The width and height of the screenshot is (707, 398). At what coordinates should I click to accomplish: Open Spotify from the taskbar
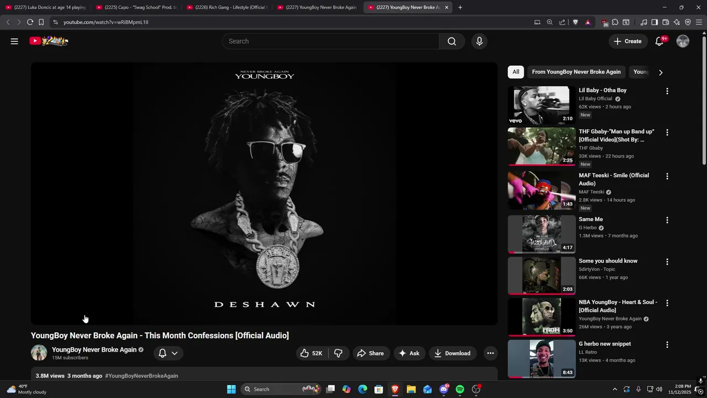460,389
